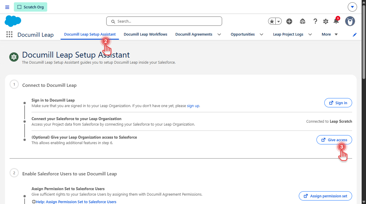Click the Scratch Org badge

coord(30,7)
